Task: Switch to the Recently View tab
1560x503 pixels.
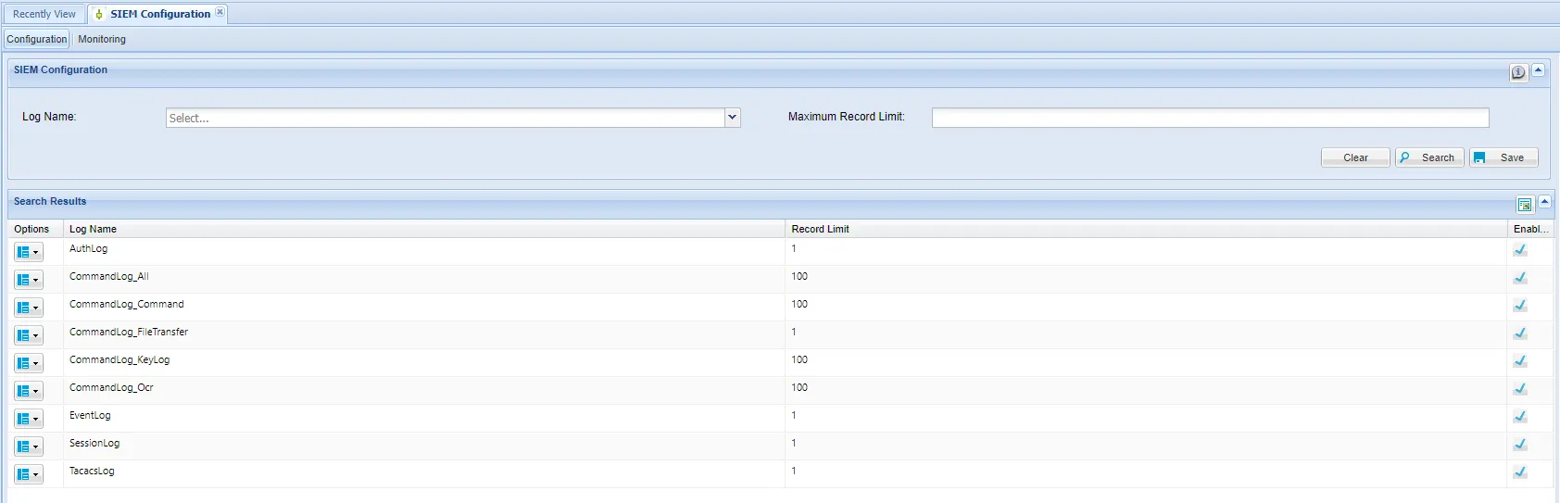Action: point(44,14)
